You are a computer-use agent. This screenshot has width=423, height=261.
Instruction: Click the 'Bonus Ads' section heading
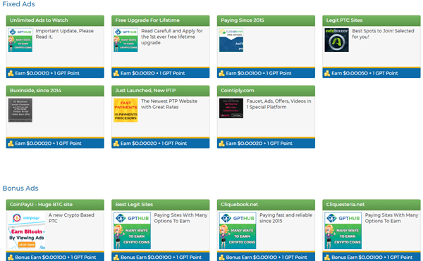(20, 189)
